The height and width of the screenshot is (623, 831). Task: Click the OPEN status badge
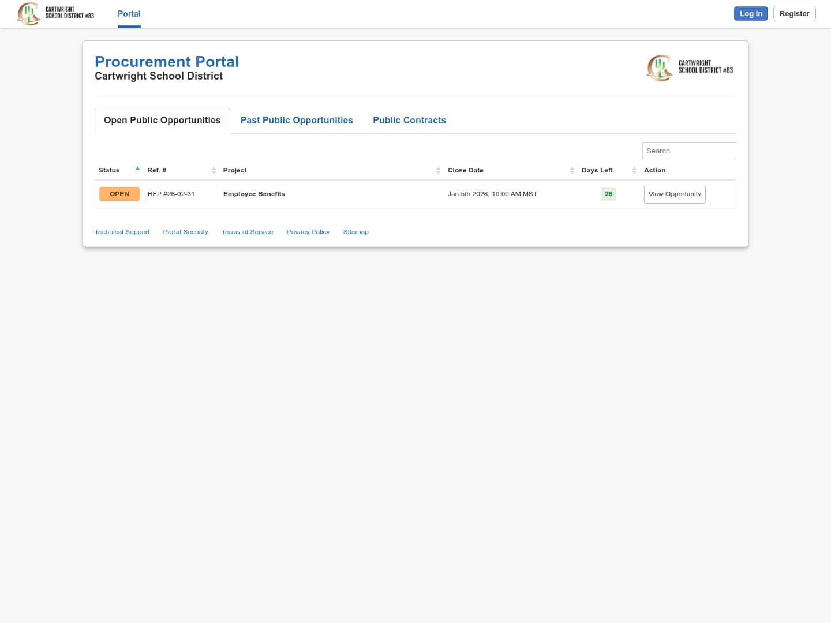tap(119, 194)
